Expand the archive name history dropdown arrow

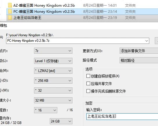coord(147,41)
